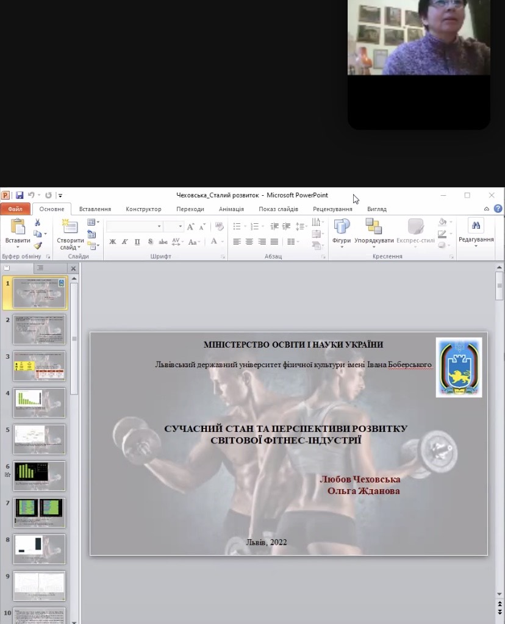505x624 pixels.
Task: Close the slide thumbnails pane
Action: 73,268
